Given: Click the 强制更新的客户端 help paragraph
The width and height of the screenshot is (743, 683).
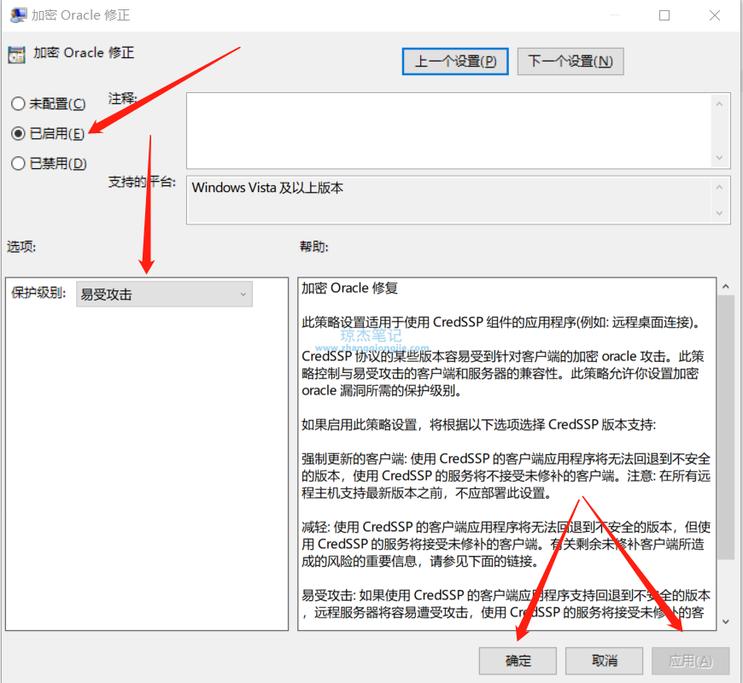Looking at the screenshot, I should coord(506,476).
